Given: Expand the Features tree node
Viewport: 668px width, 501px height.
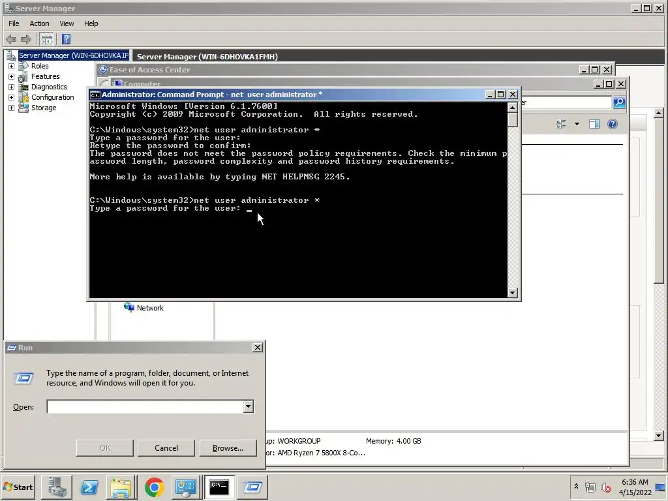Looking at the screenshot, I should 12,77.
